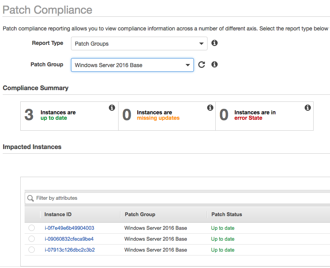
Task: Select radio button for instance i-07913c126dbc2c3b2
Action: [x=32, y=250]
